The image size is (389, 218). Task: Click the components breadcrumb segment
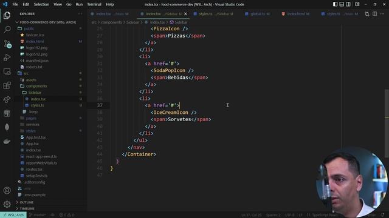coord(111,22)
